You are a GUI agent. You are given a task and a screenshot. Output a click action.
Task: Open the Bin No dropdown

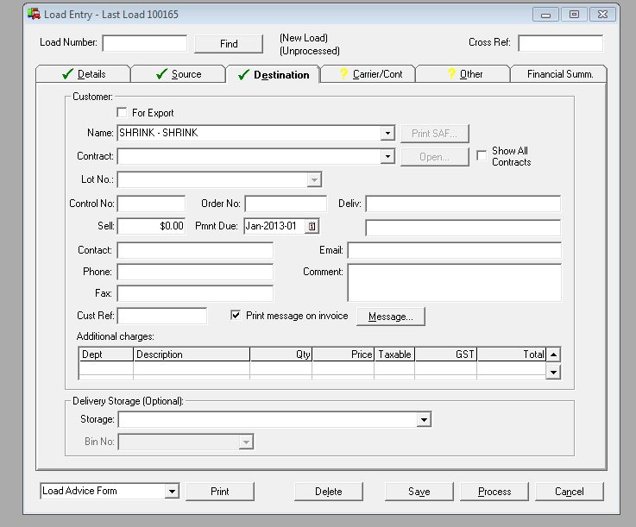246,442
